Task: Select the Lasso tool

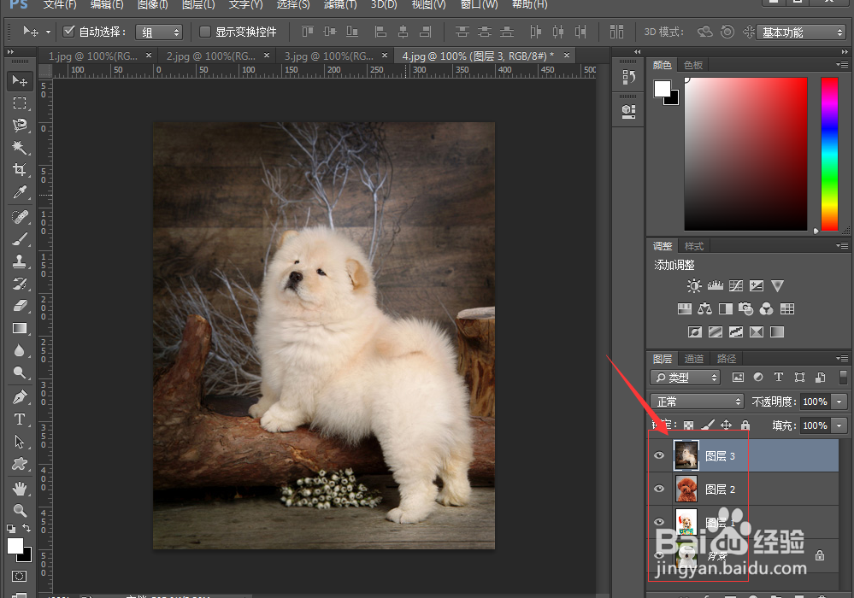Action: click(20, 125)
